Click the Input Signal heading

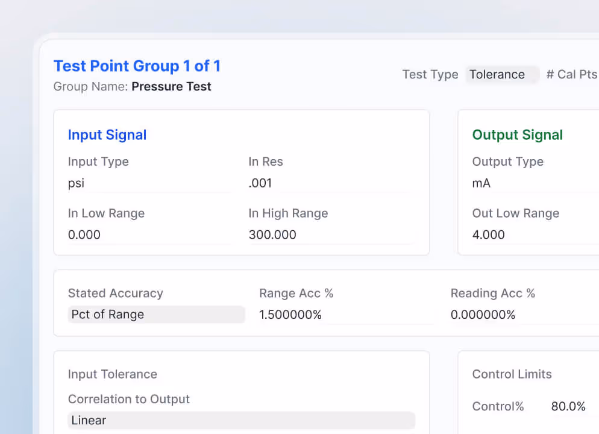coord(107,135)
